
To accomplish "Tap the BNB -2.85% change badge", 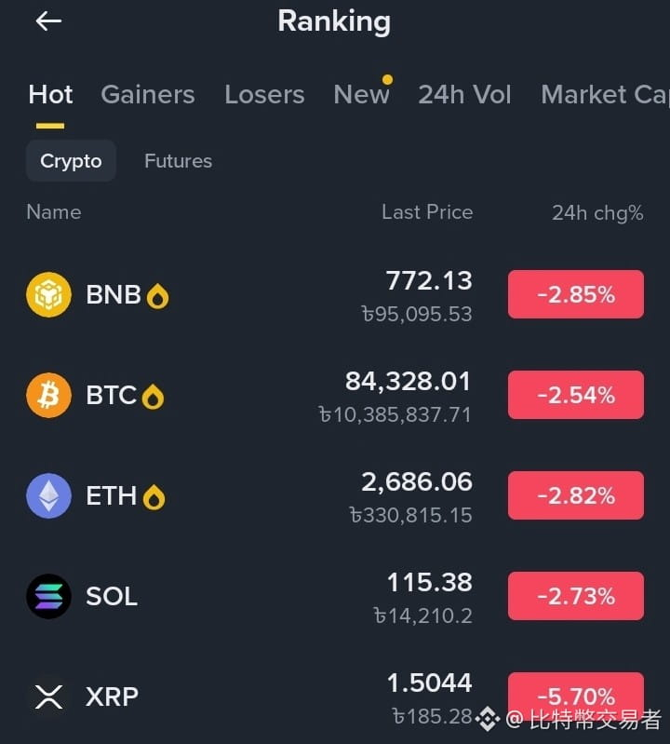I will (576, 294).
